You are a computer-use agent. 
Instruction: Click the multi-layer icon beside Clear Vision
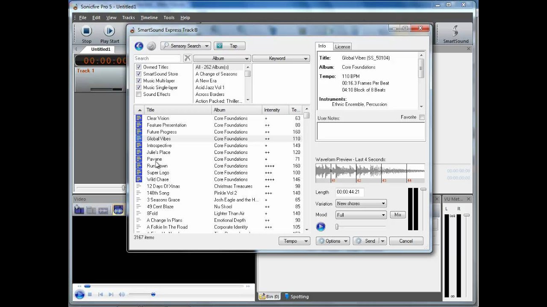138,118
